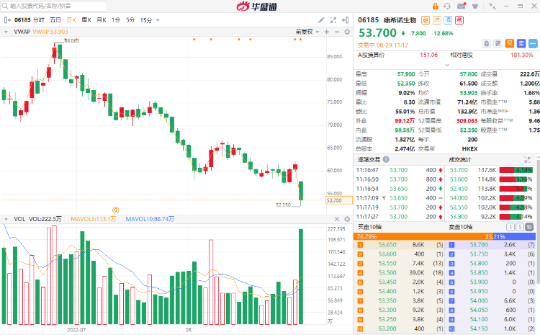The width and height of the screenshot is (540, 335).
Task: Click ask level 7 price 54.000
Action: pos(479,300)
